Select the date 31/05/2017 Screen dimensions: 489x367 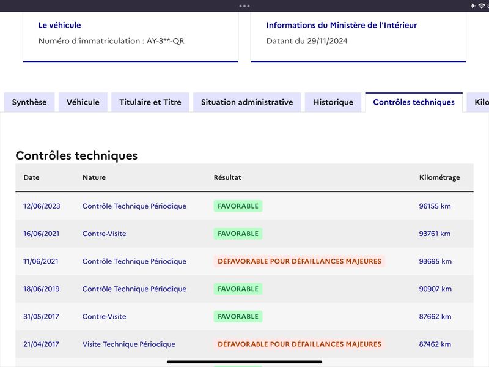41,316
